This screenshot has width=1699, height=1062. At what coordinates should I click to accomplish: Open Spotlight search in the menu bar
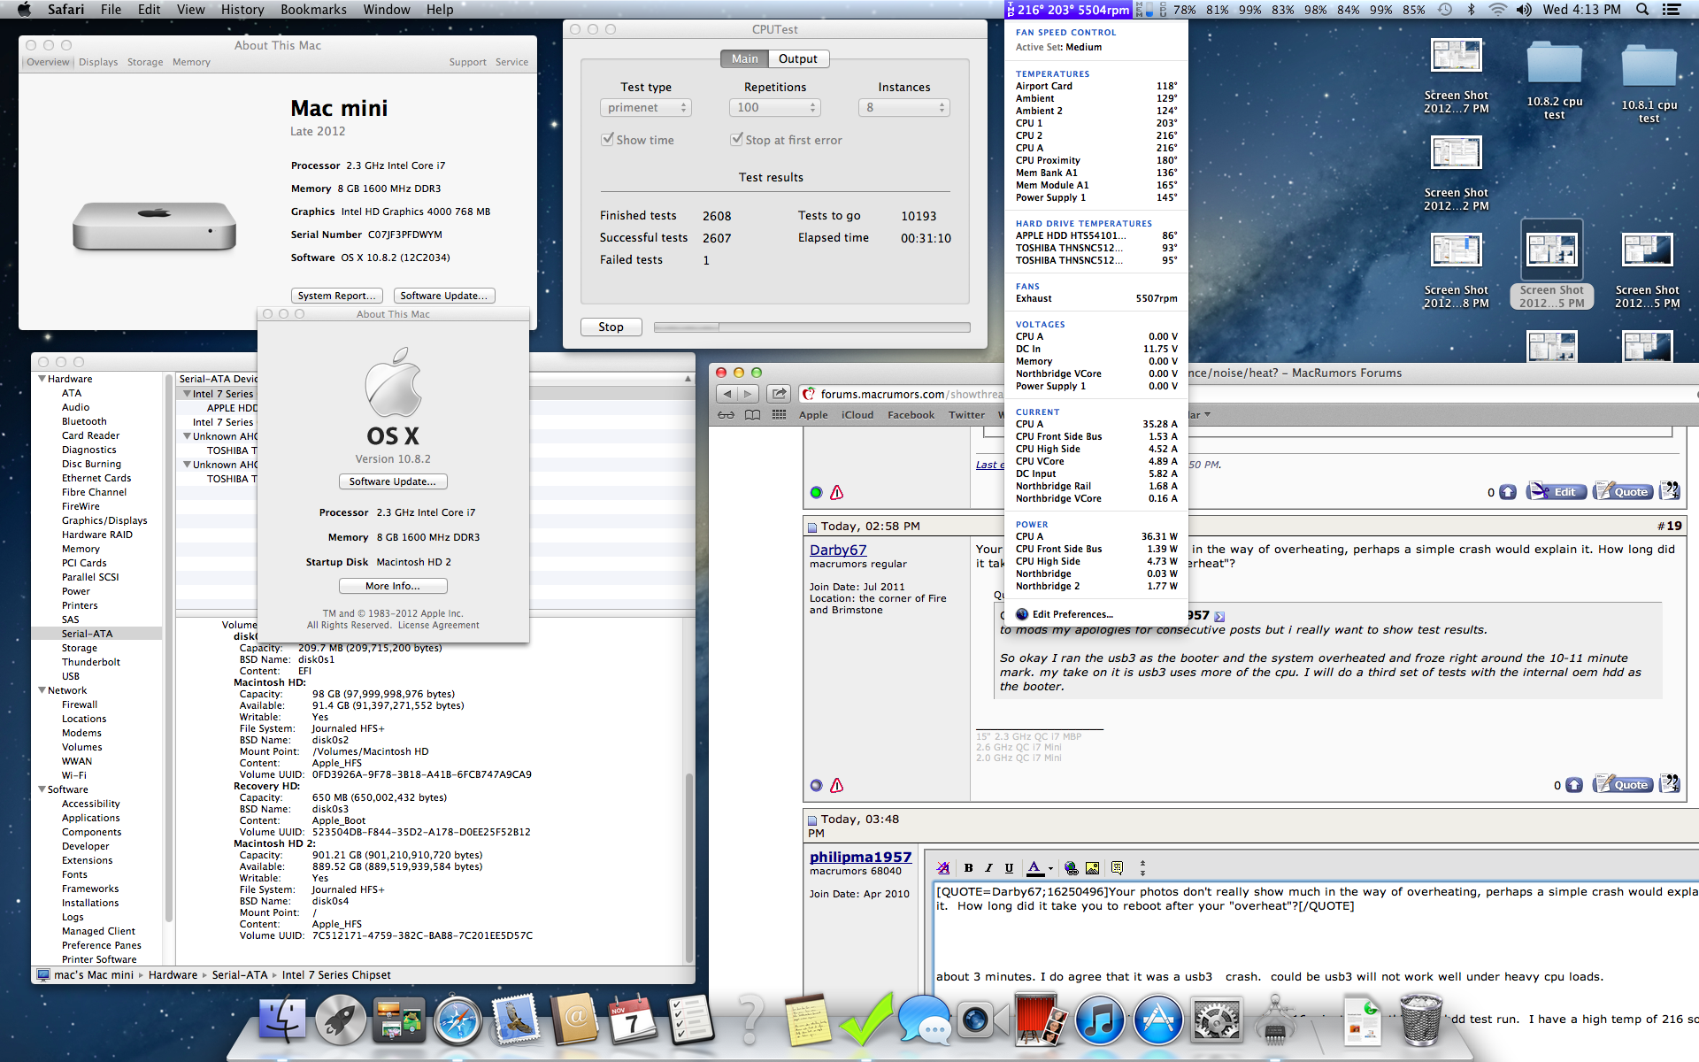(1641, 10)
